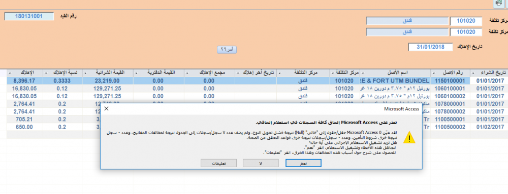The width and height of the screenshot is (508, 194).
Task: Click the purchase value 23,219.00 cell
Action: (107, 81)
